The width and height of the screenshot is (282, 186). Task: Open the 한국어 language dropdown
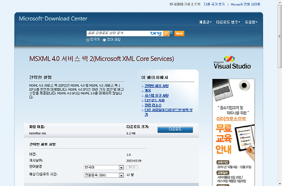[103, 168]
